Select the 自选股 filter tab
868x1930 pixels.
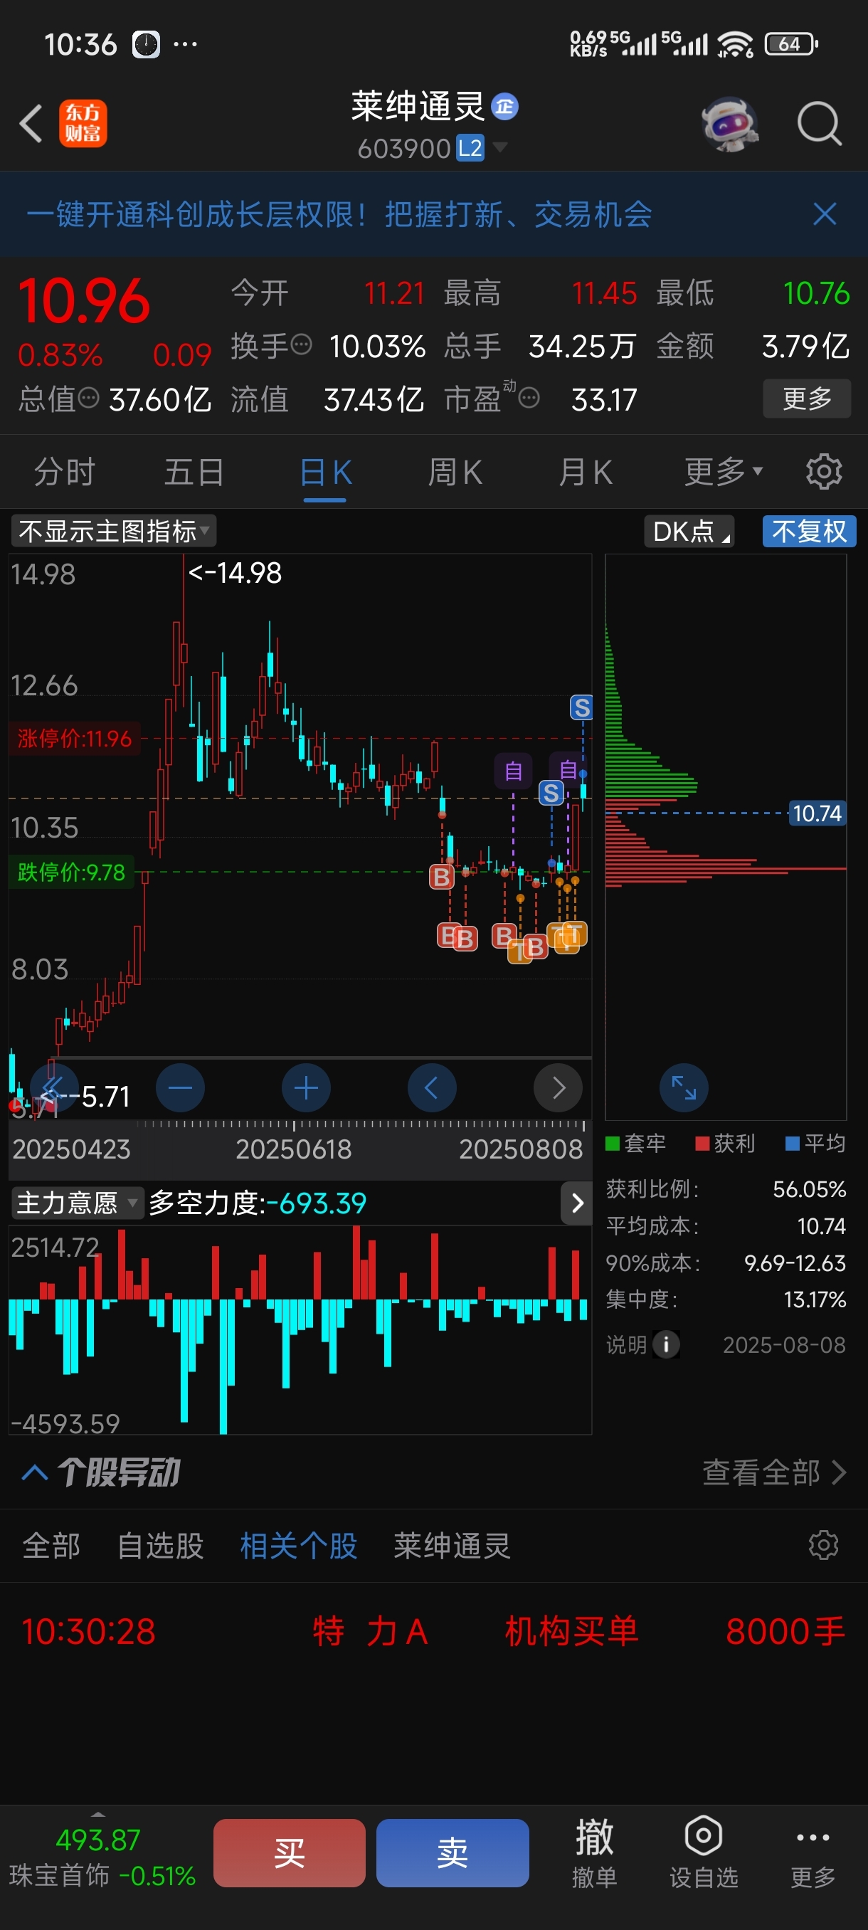(160, 1546)
